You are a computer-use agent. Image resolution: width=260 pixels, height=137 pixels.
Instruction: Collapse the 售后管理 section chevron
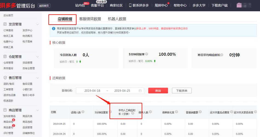(x=38, y=78)
